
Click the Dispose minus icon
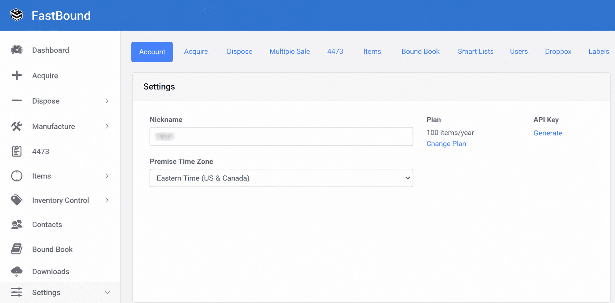click(x=17, y=101)
